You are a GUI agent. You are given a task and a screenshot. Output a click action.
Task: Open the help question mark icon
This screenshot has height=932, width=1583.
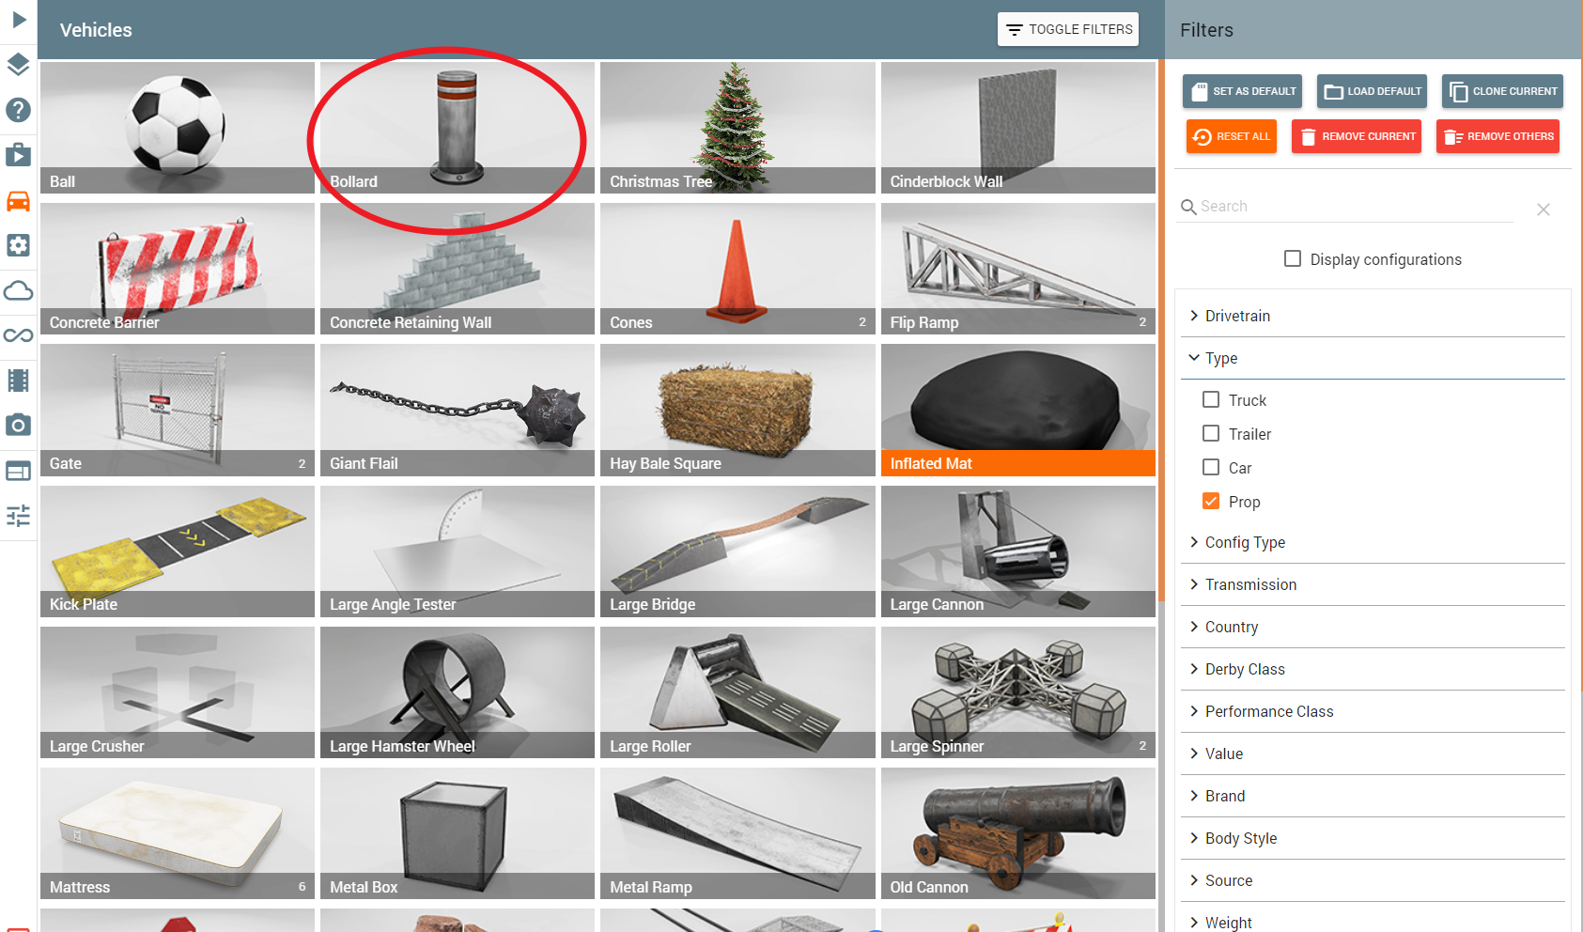click(19, 110)
